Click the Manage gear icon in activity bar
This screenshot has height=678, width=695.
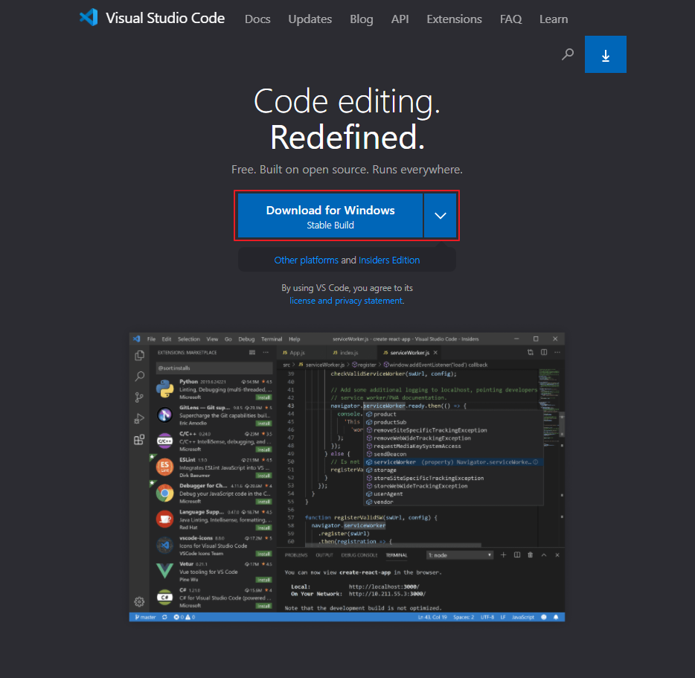point(139,602)
